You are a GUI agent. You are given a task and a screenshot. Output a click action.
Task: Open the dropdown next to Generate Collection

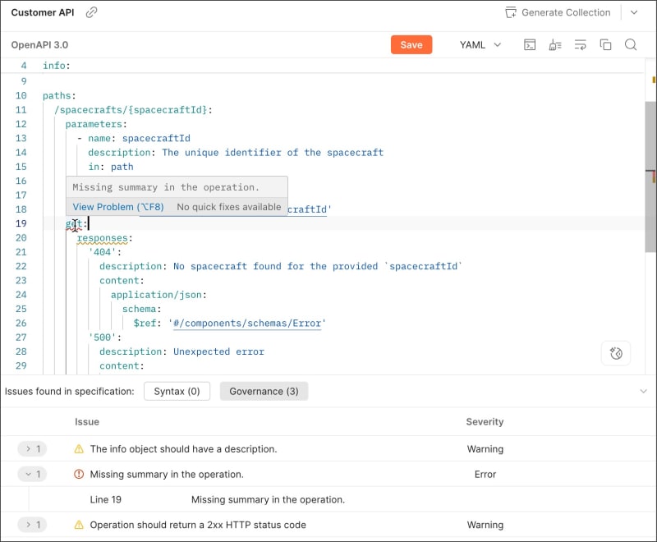tap(632, 12)
